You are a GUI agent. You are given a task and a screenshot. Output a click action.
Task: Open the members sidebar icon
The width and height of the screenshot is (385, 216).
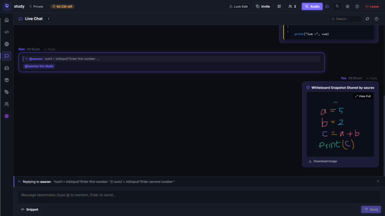pyautogui.click(x=7, y=104)
